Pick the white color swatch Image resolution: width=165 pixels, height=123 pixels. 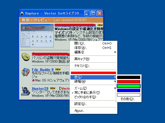pos(129,95)
